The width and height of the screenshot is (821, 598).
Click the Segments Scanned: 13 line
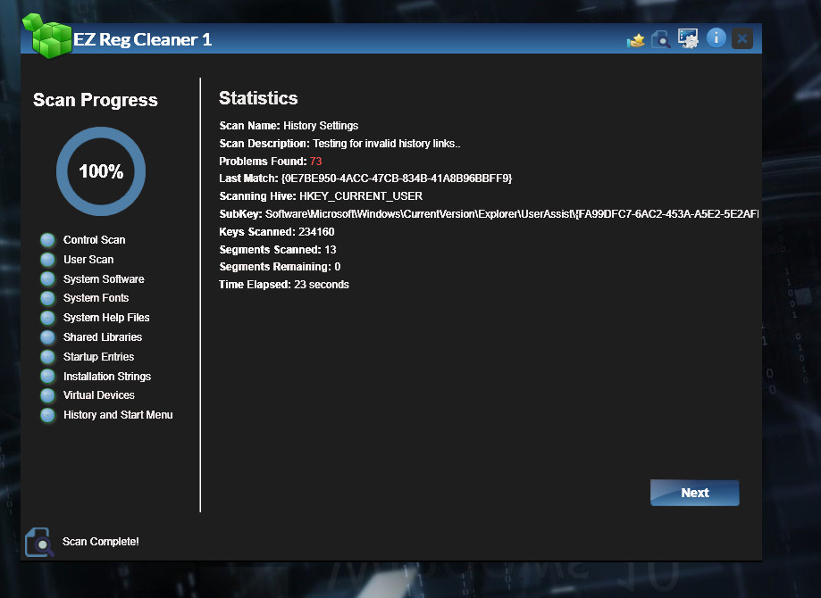click(x=278, y=250)
